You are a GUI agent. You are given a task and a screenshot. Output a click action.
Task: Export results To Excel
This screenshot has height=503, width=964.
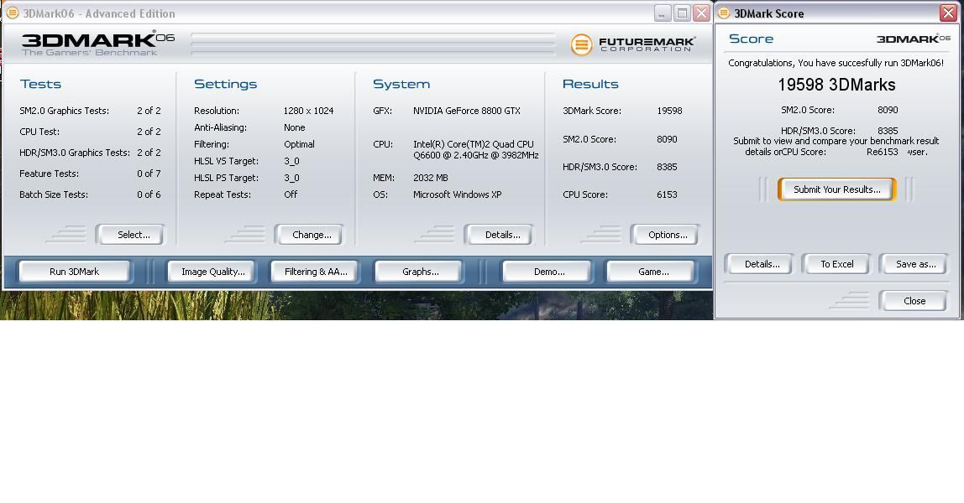tap(836, 264)
